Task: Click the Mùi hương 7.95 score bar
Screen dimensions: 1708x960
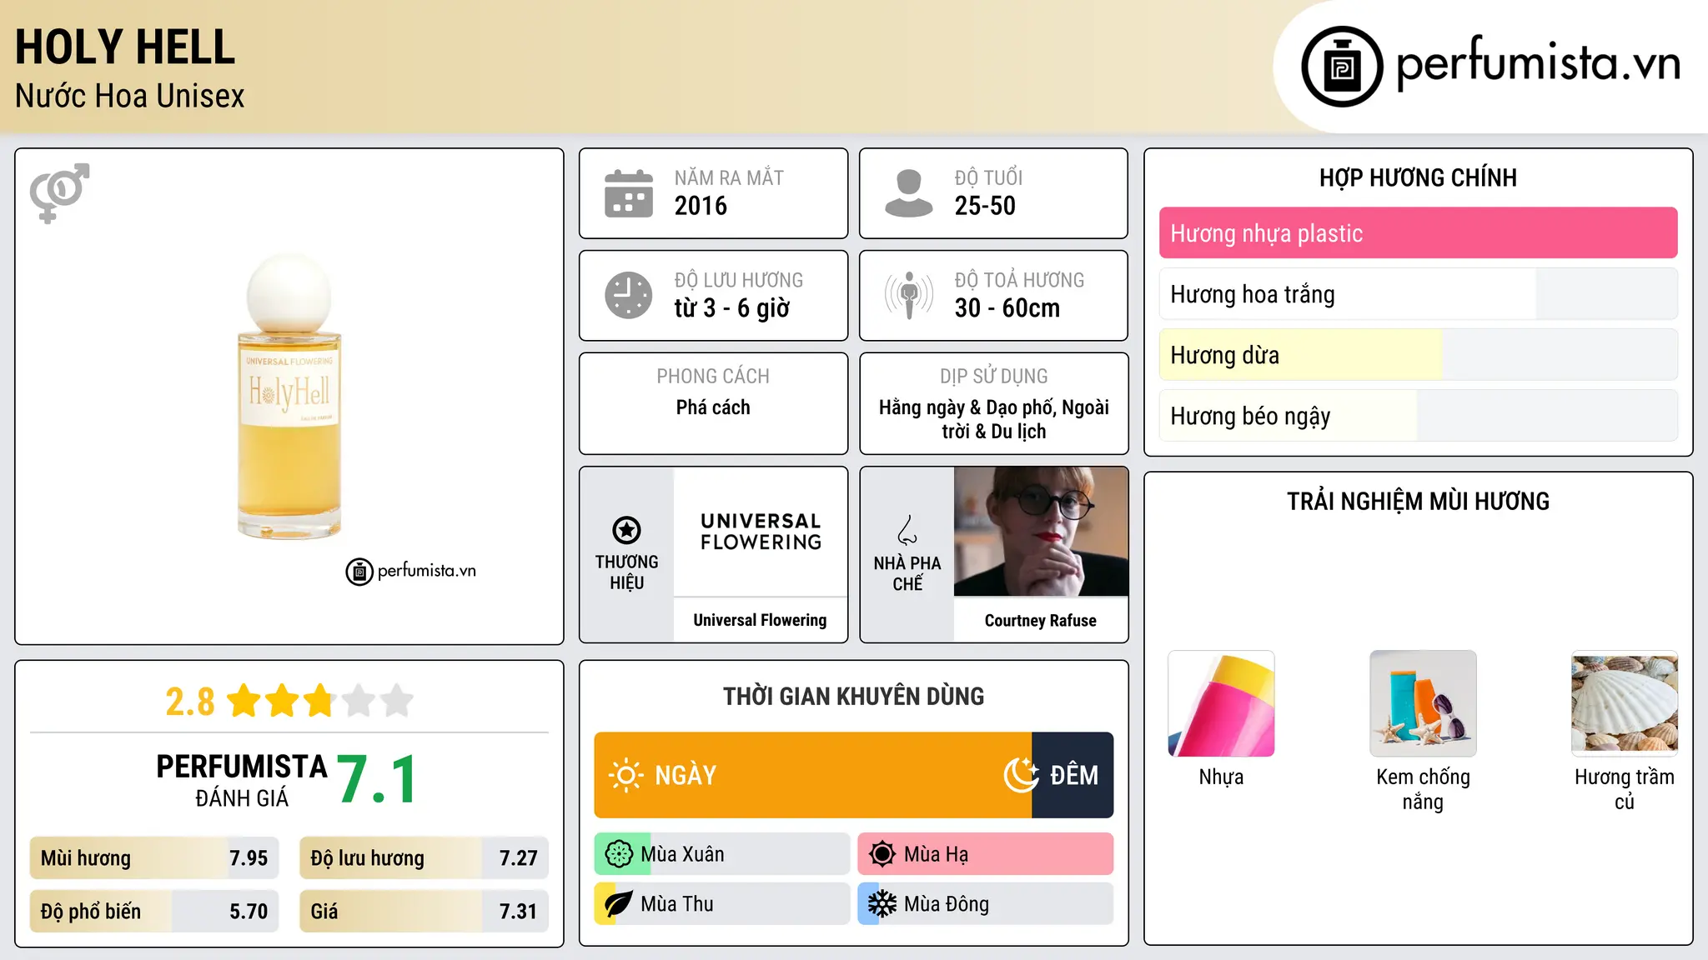Action: pyautogui.click(x=154, y=858)
